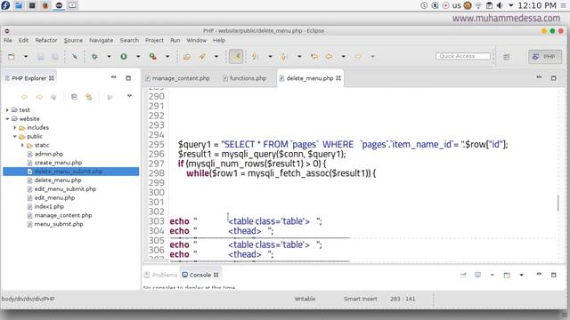Image resolution: width=570 pixels, height=320 pixels.
Task: Click the Save All toolbar icon
Action: coord(55,57)
